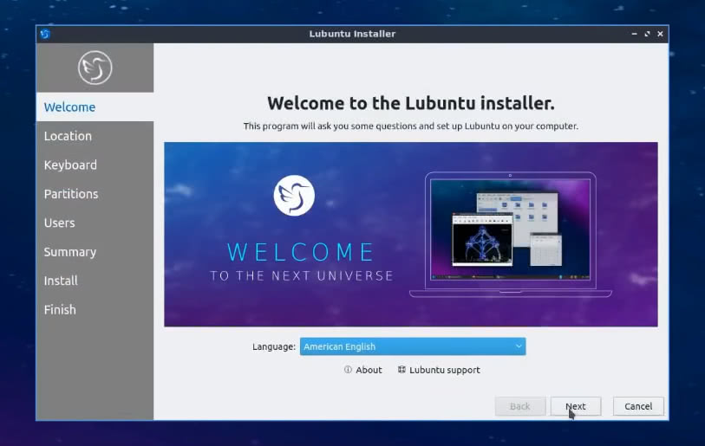Select the Users step in the sidebar

point(60,223)
